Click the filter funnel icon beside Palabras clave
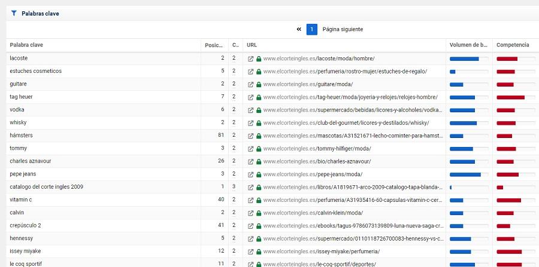539x267 pixels. pos(14,13)
